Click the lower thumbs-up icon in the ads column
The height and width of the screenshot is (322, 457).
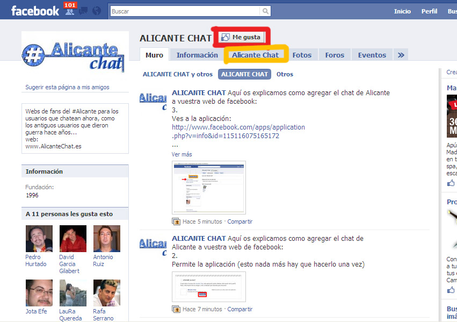coord(451,290)
